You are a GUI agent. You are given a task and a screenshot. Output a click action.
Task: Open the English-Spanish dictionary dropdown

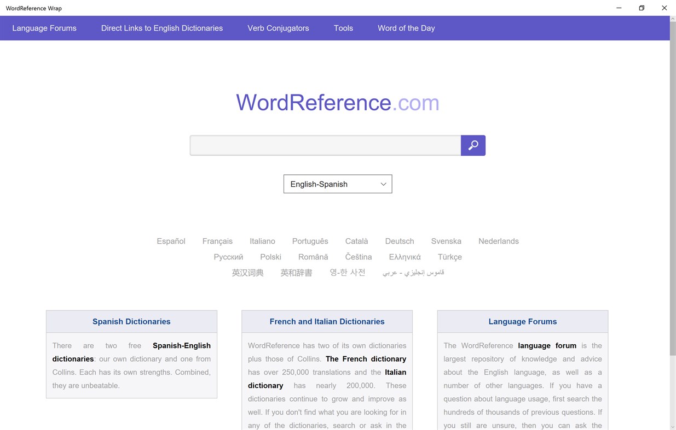[337, 184]
